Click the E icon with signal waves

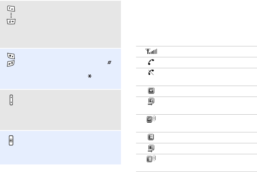pyautogui.click(x=151, y=160)
